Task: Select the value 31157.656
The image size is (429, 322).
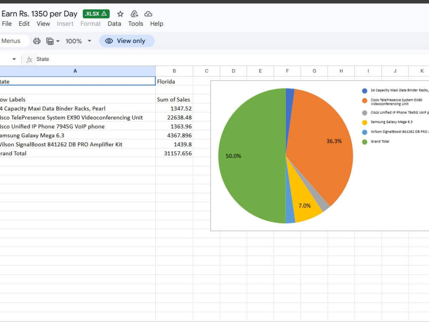Action: (x=174, y=153)
